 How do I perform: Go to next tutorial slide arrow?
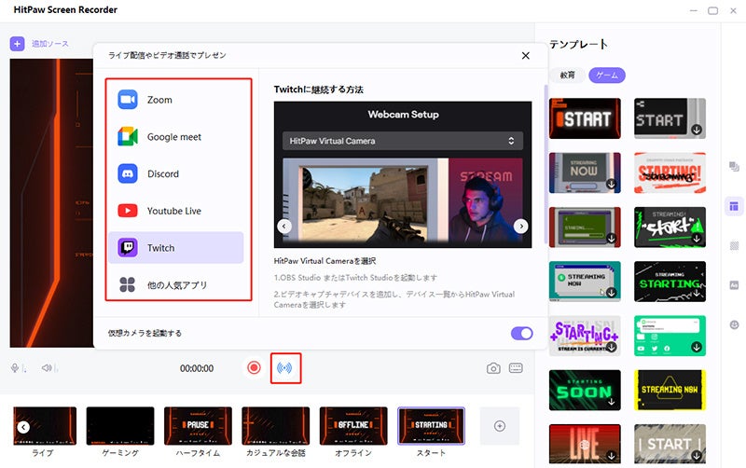click(521, 227)
